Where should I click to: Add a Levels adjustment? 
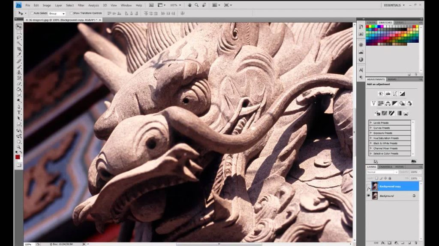click(388, 94)
